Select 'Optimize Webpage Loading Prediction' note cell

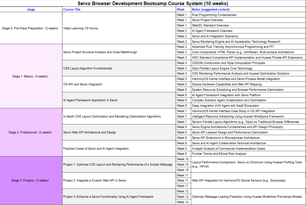coord(248,197)
